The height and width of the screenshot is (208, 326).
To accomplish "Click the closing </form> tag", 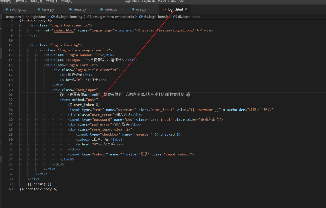I will click(67, 159).
